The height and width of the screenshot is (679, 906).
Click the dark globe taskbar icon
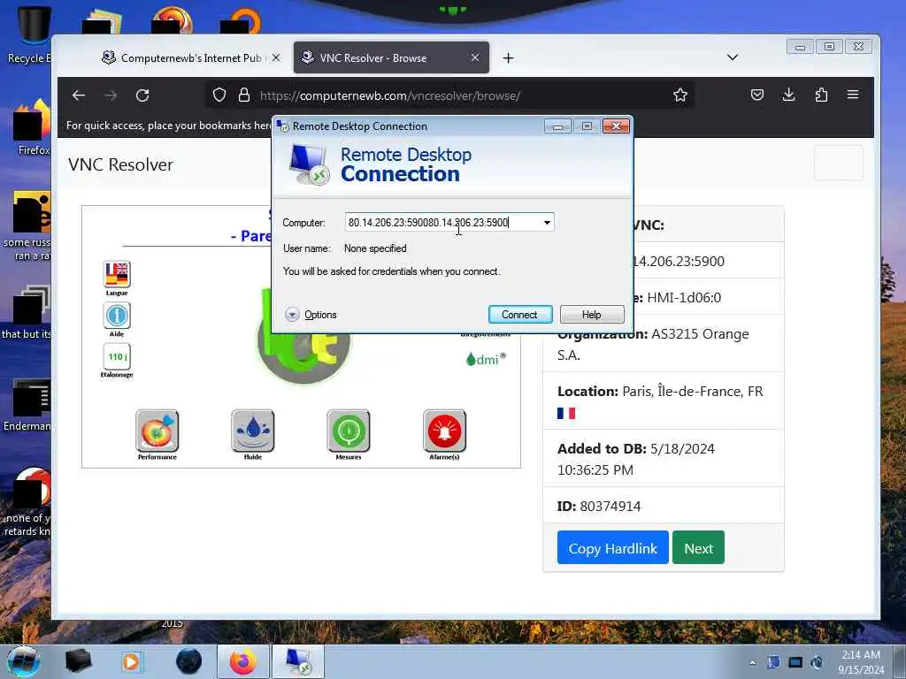click(x=189, y=661)
